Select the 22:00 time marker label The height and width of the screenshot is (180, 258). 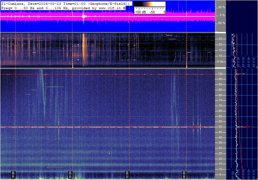coord(127,175)
